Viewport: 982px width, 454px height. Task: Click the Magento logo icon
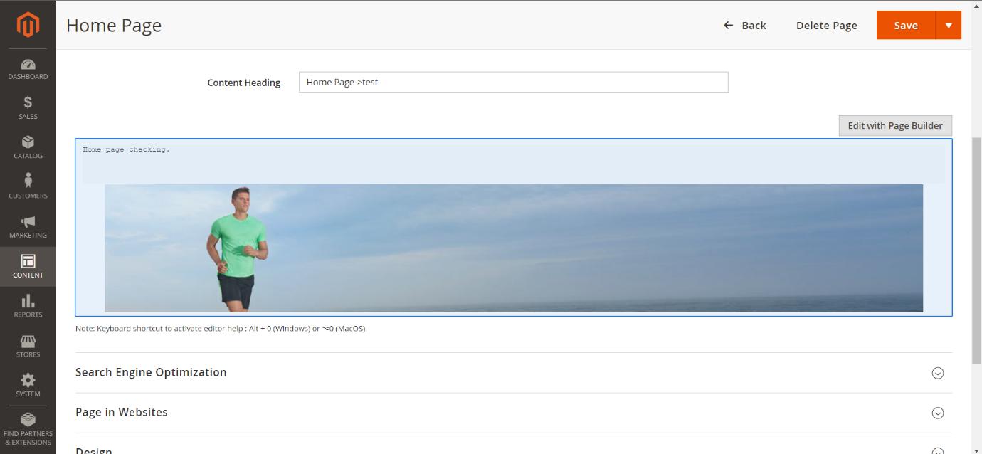tap(28, 26)
